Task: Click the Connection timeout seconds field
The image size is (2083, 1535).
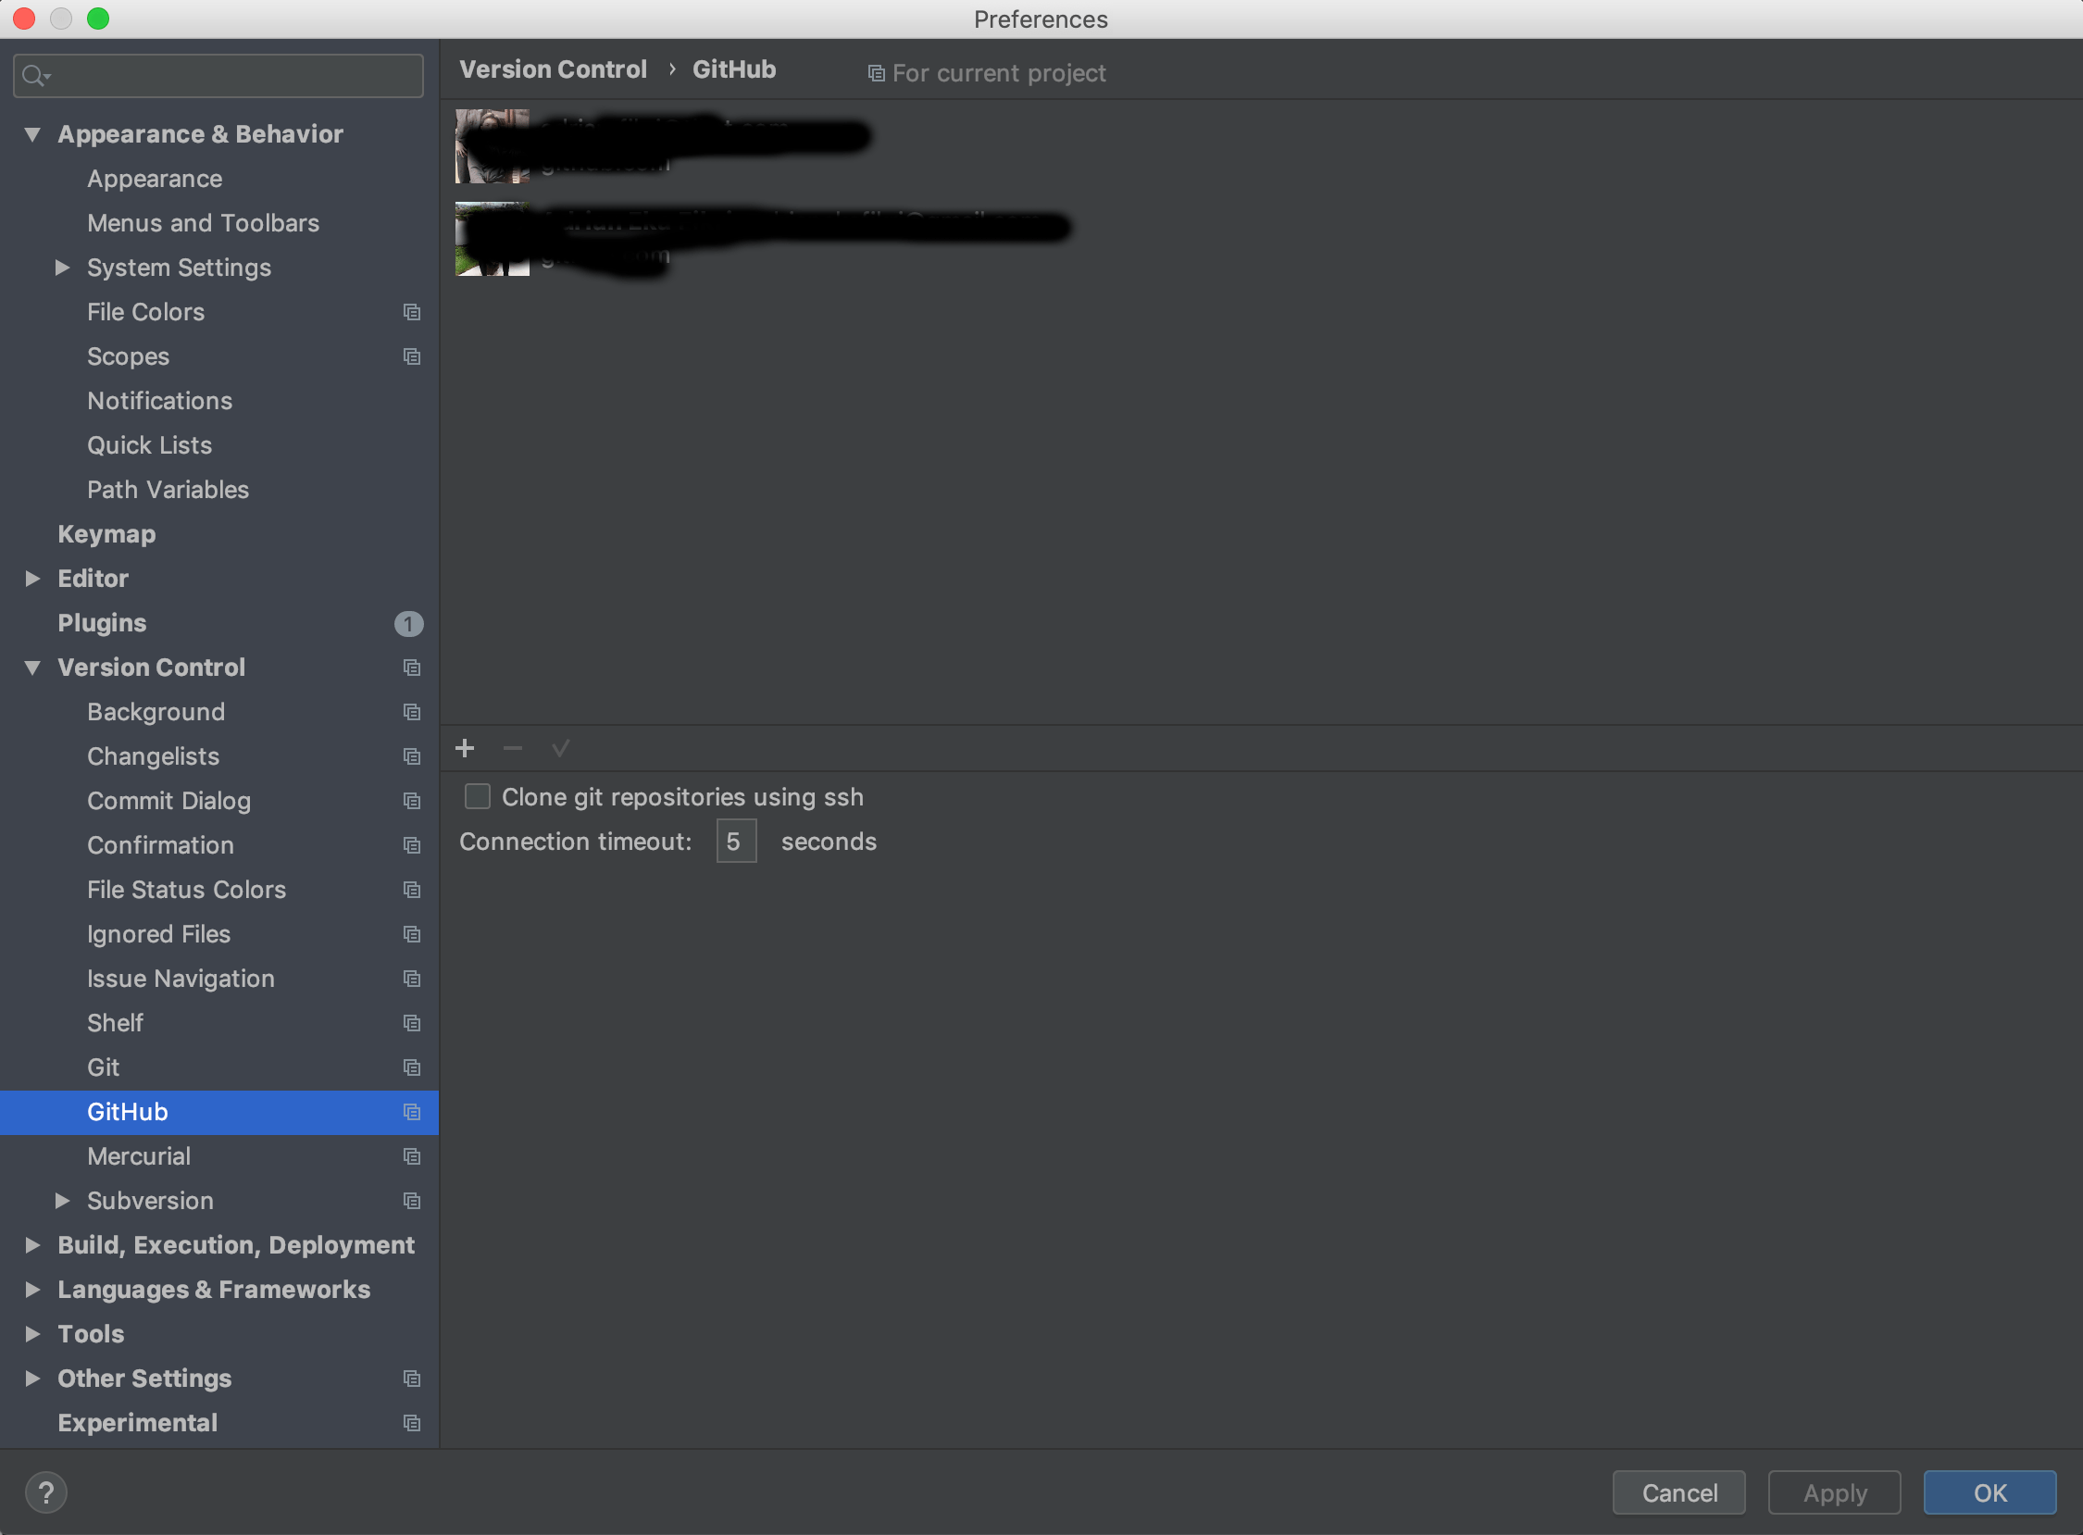Action: click(x=736, y=841)
